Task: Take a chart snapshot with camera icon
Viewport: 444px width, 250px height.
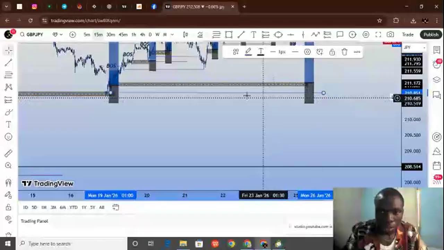Action: (390, 35)
